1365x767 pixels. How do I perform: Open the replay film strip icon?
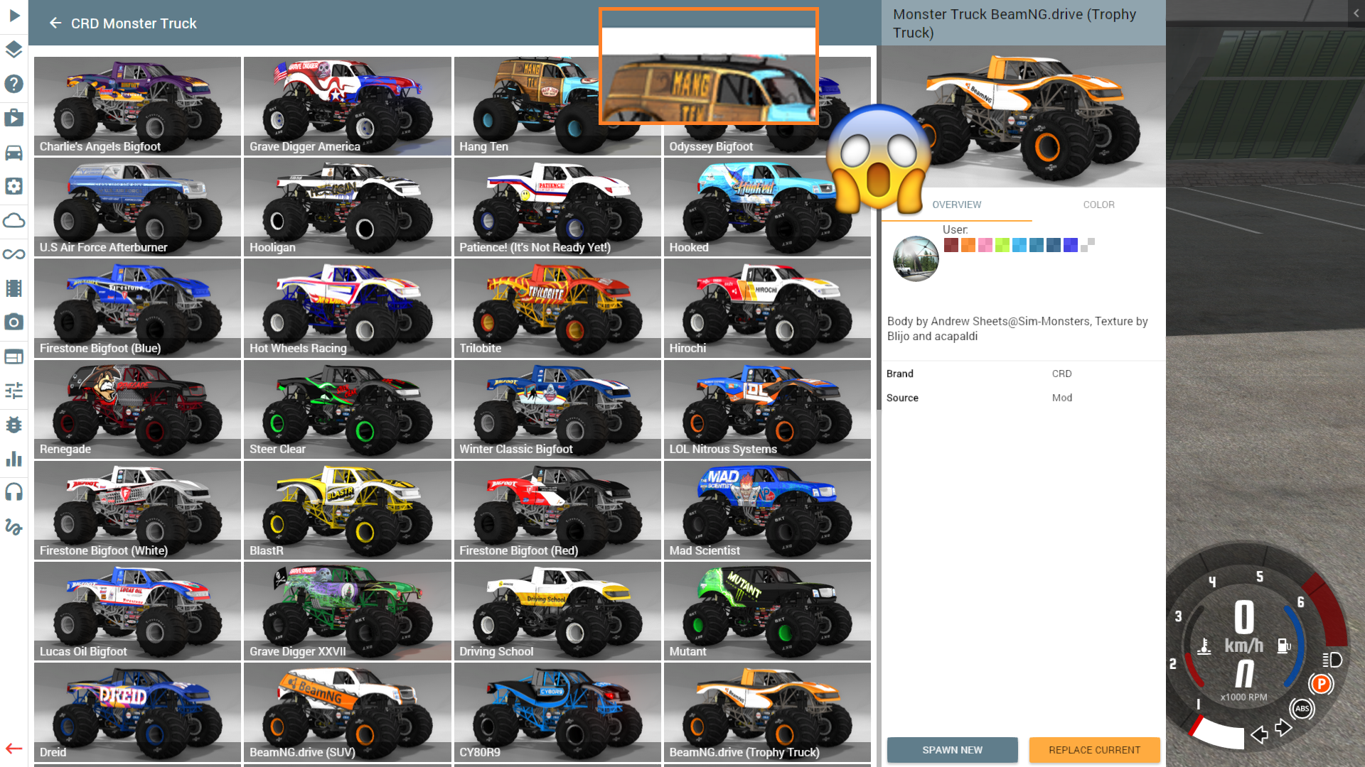point(14,288)
